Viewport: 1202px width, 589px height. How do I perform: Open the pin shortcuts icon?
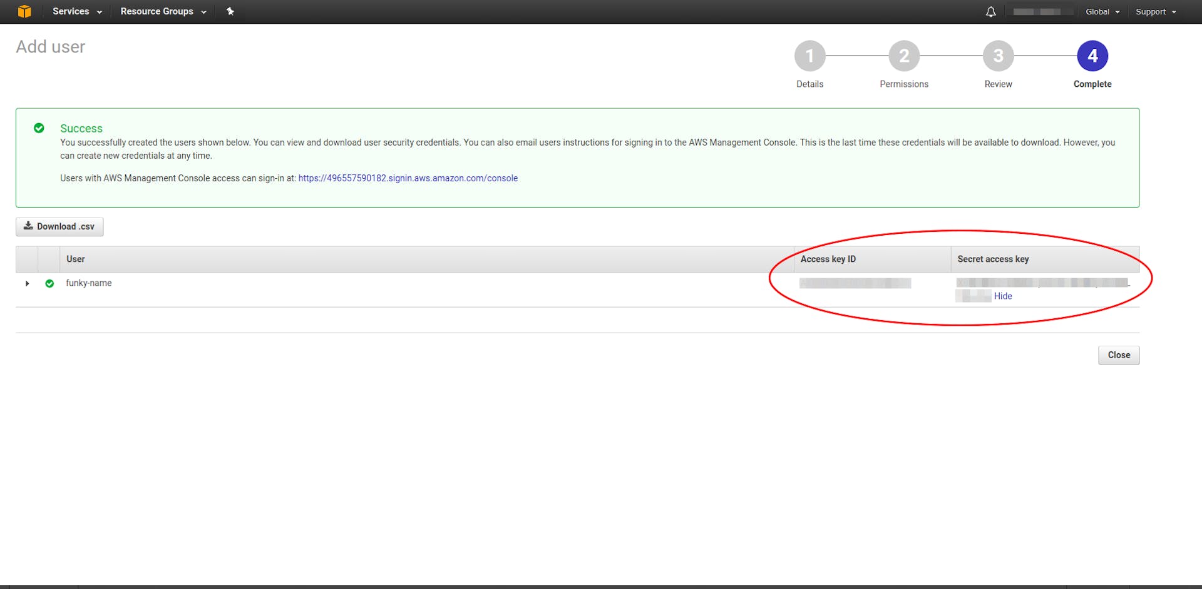230,11
